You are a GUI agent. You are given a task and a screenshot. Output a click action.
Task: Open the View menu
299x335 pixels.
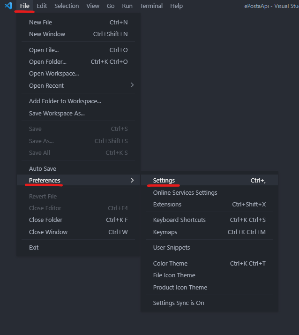click(93, 6)
